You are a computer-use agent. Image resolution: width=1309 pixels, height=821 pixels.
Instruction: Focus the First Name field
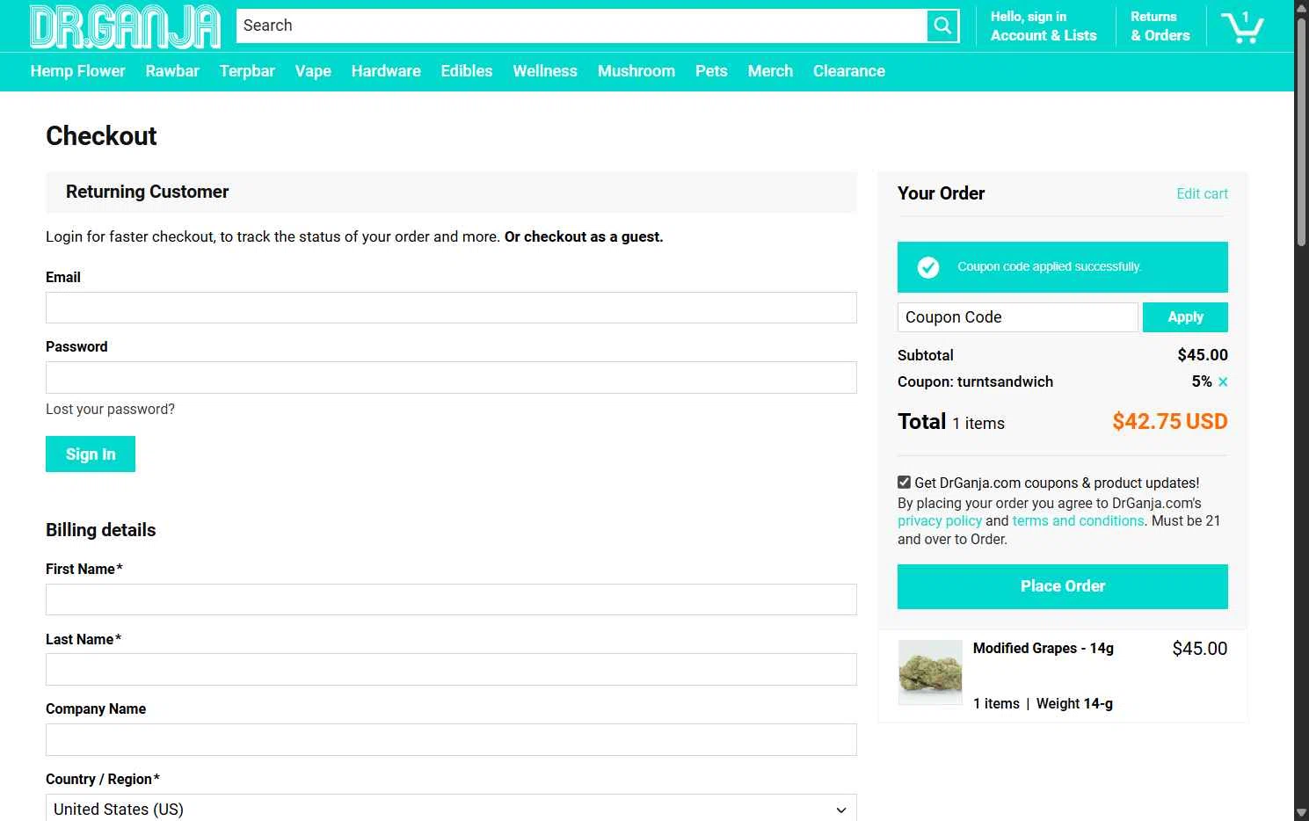click(x=451, y=599)
